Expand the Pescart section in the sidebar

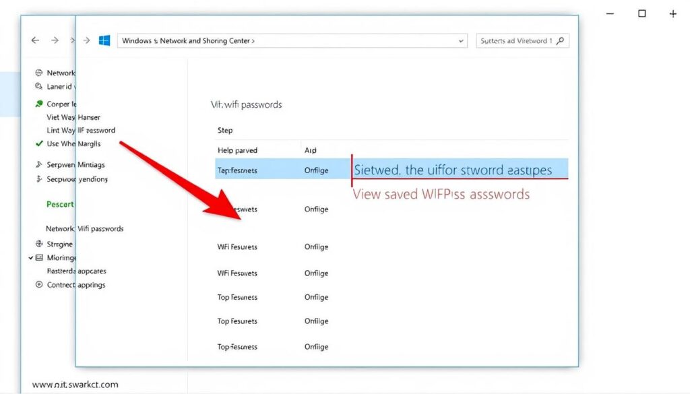pyautogui.click(x=60, y=203)
